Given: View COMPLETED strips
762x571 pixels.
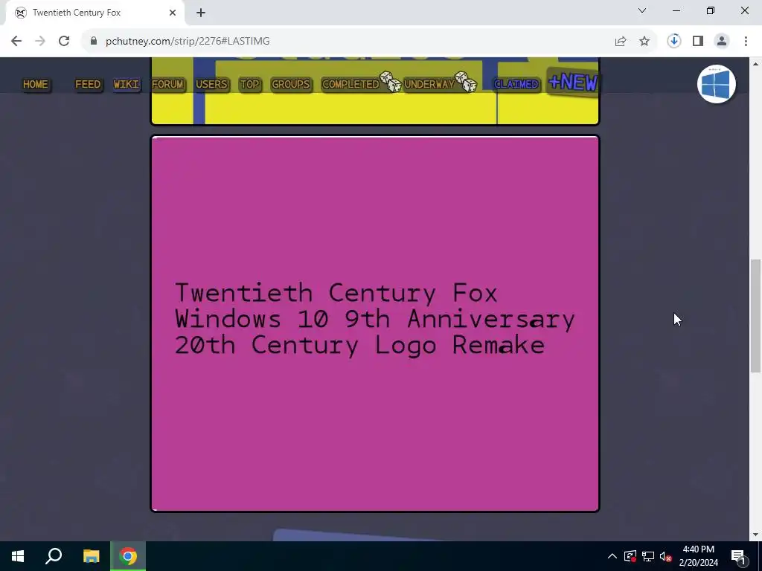Looking at the screenshot, I should [x=350, y=85].
